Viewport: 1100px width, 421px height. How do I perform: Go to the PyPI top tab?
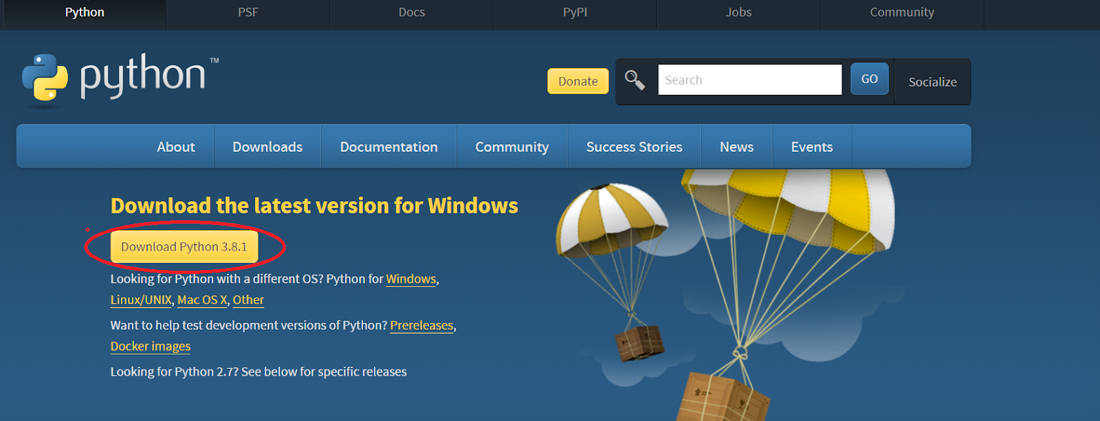(x=575, y=12)
